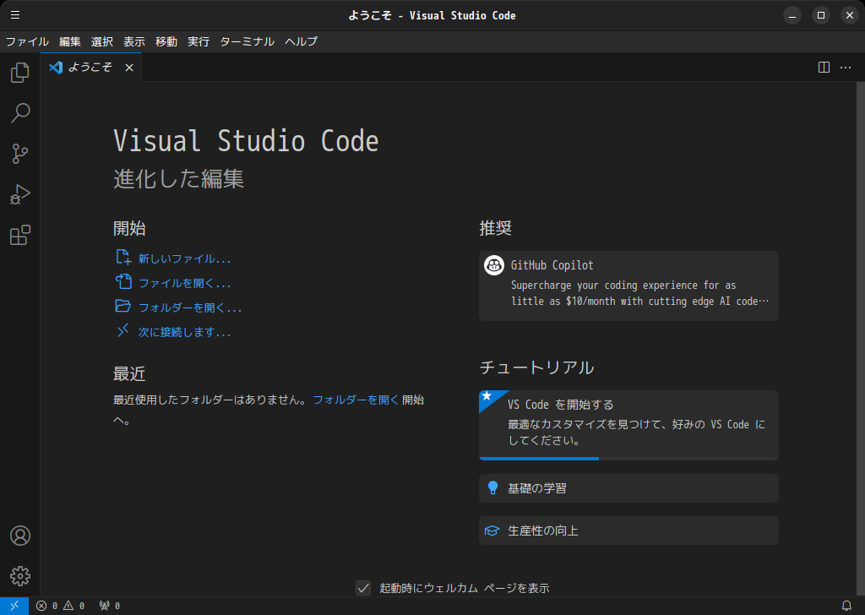Open the ヘルプ menu
The height and width of the screenshot is (615, 865).
click(302, 41)
